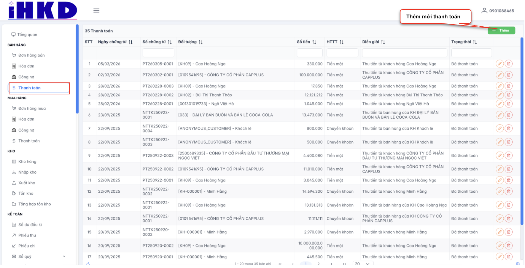Click the hamburger menu icon to collapse sidebar

[x=96, y=11]
